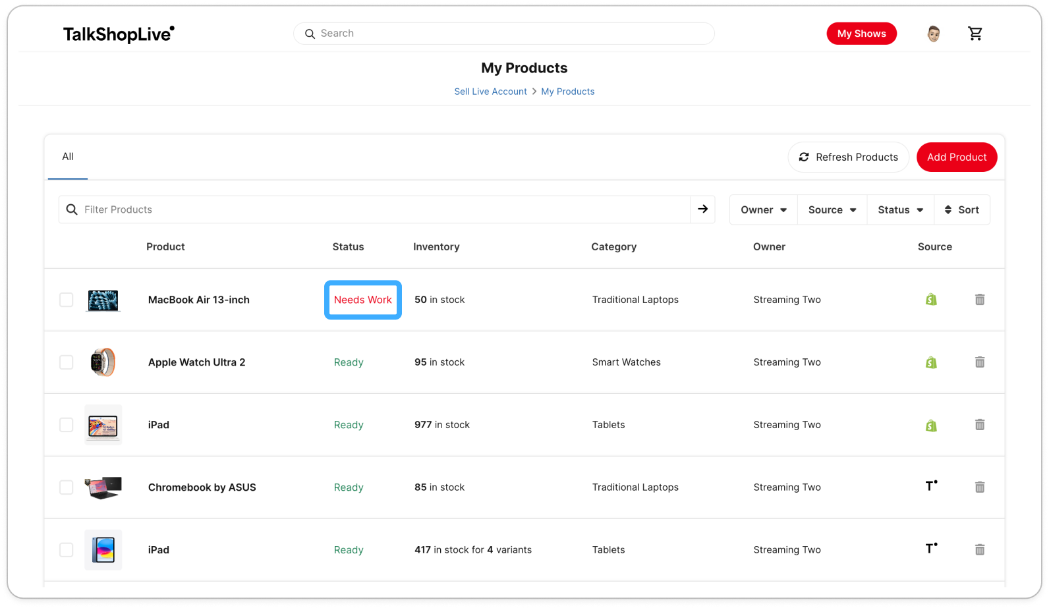Click 417 in stock for 4 variants

click(473, 549)
